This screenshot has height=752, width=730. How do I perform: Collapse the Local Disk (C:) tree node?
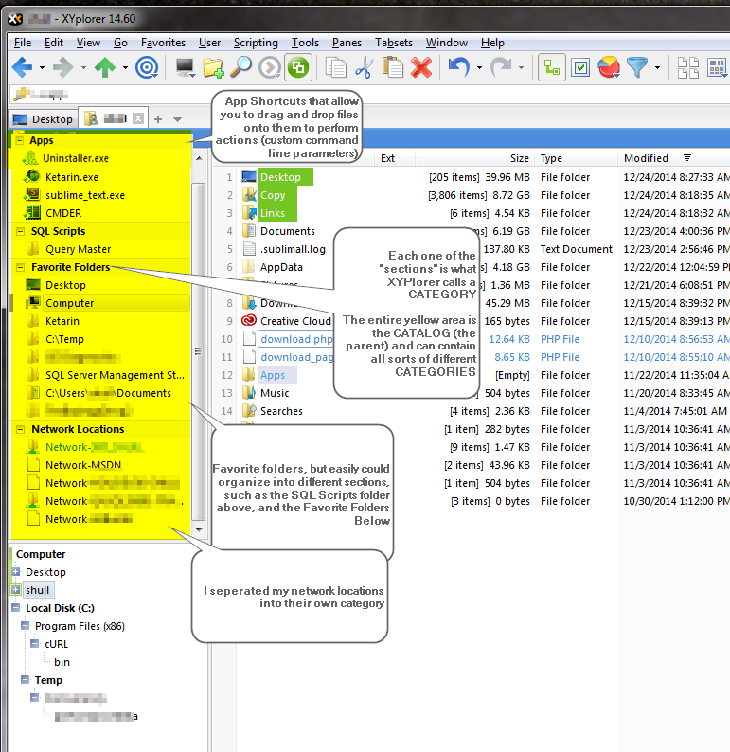pos(15,608)
